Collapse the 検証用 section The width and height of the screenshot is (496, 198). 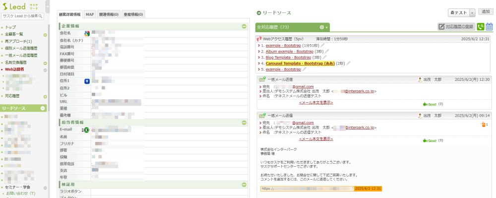point(244,185)
